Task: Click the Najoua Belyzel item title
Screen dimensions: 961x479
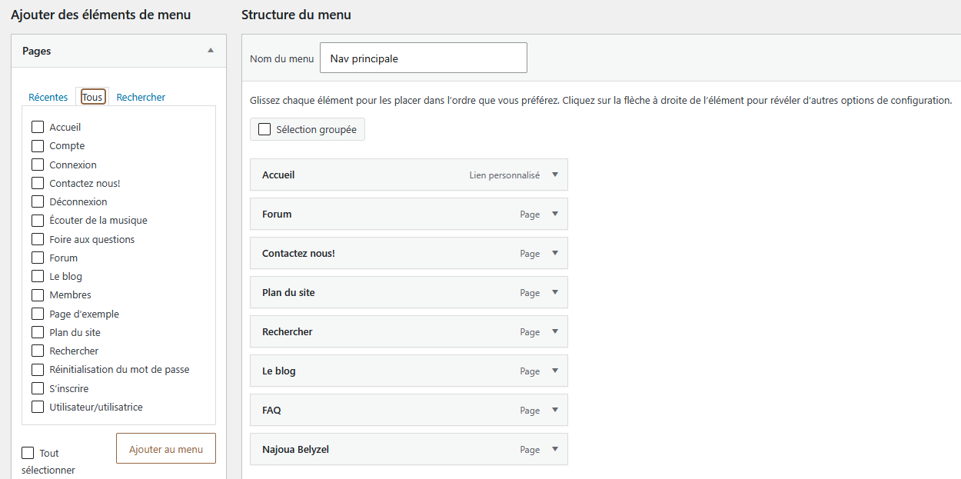Action: (295, 449)
